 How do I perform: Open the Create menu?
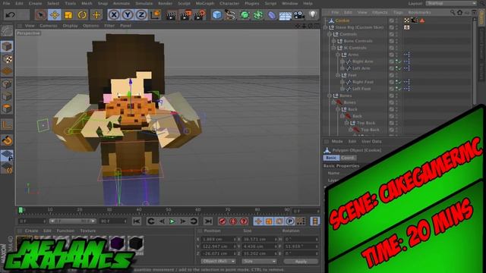tap(35, 3)
